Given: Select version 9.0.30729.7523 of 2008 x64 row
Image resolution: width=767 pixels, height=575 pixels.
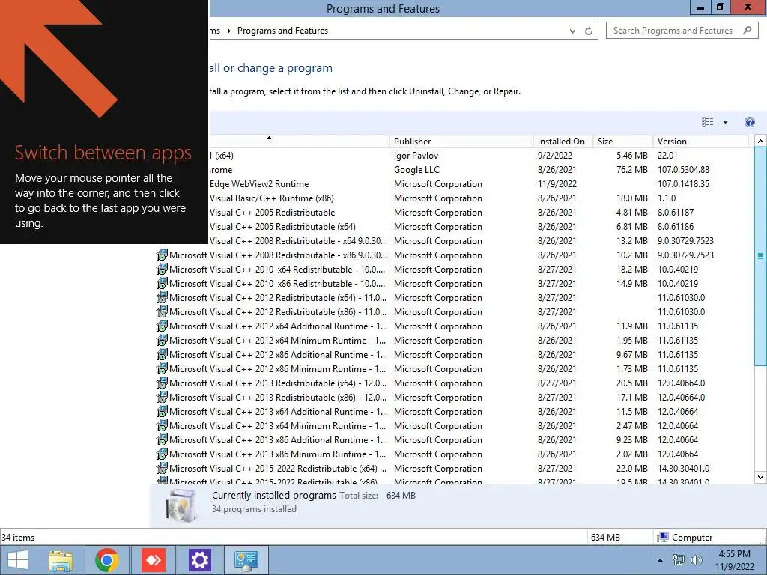Looking at the screenshot, I should point(685,241).
